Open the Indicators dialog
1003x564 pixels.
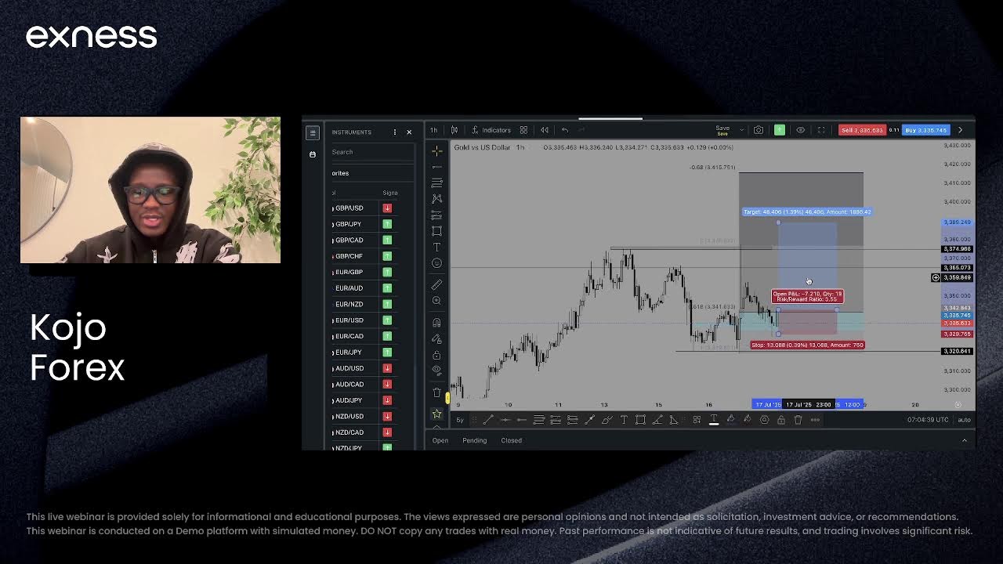(x=491, y=130)
